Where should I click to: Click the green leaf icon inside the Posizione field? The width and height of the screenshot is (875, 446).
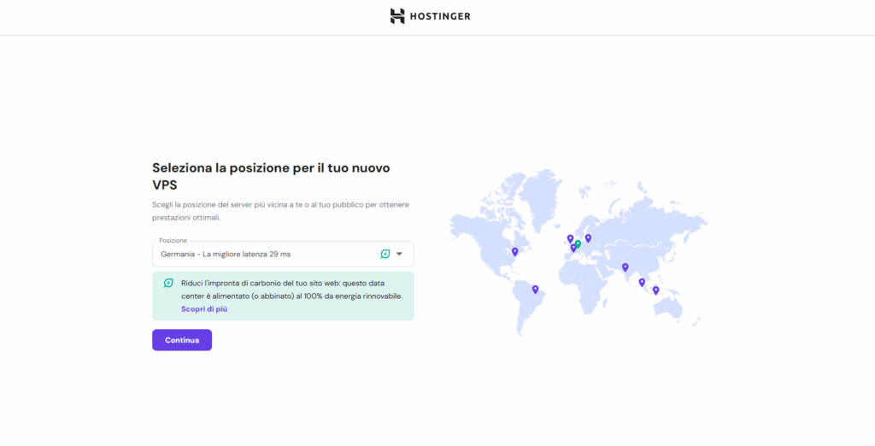(x=385, y=254)
